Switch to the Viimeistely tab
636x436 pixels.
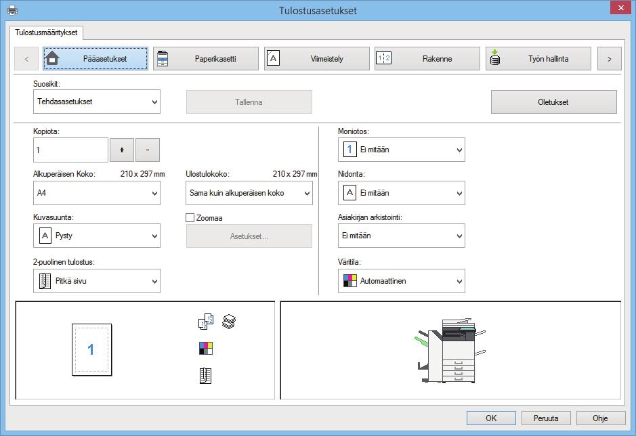pos(317,59)
